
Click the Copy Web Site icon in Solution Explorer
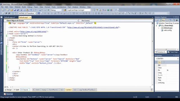[x=174, y=20]
